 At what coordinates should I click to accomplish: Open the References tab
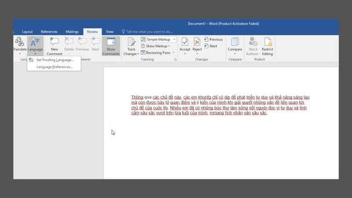point(49,32)
